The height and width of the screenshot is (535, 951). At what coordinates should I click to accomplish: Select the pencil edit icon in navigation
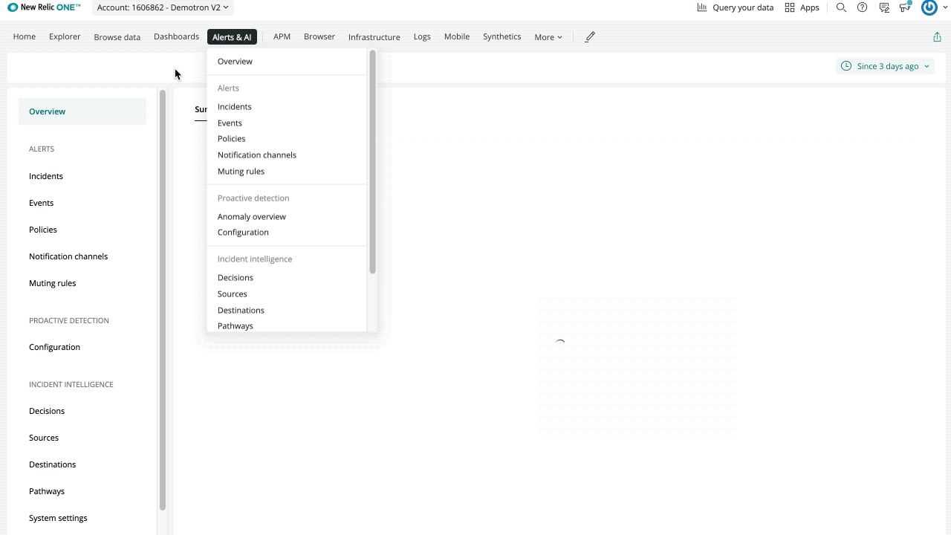click(589, 36)
